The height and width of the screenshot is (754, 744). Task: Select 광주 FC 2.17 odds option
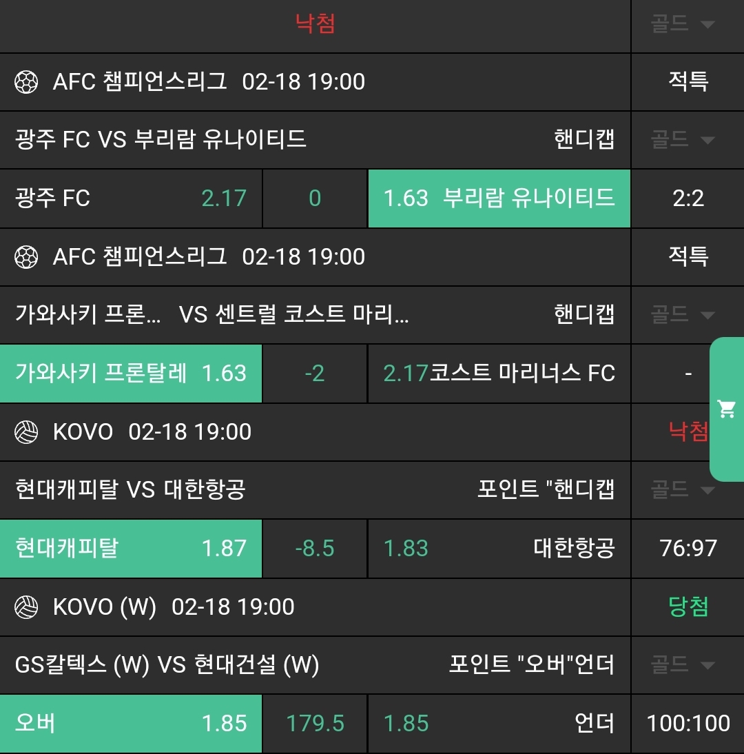coord(131,198)
